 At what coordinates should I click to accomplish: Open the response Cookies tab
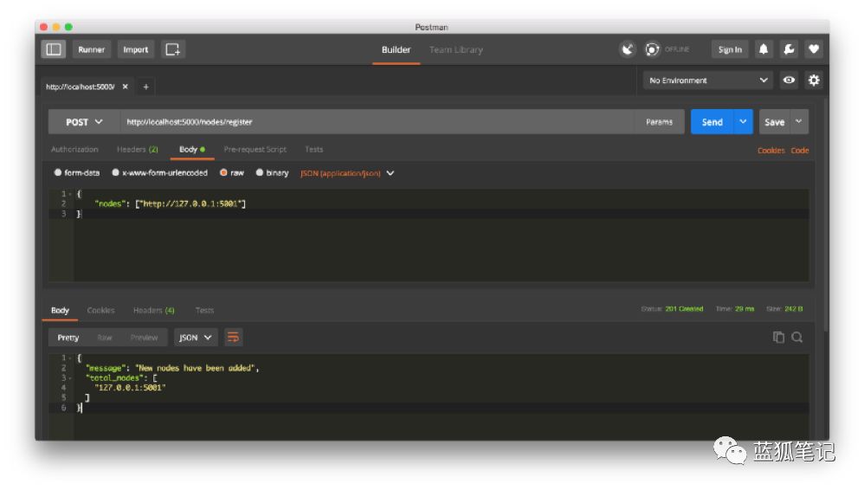tap(100, 310)
